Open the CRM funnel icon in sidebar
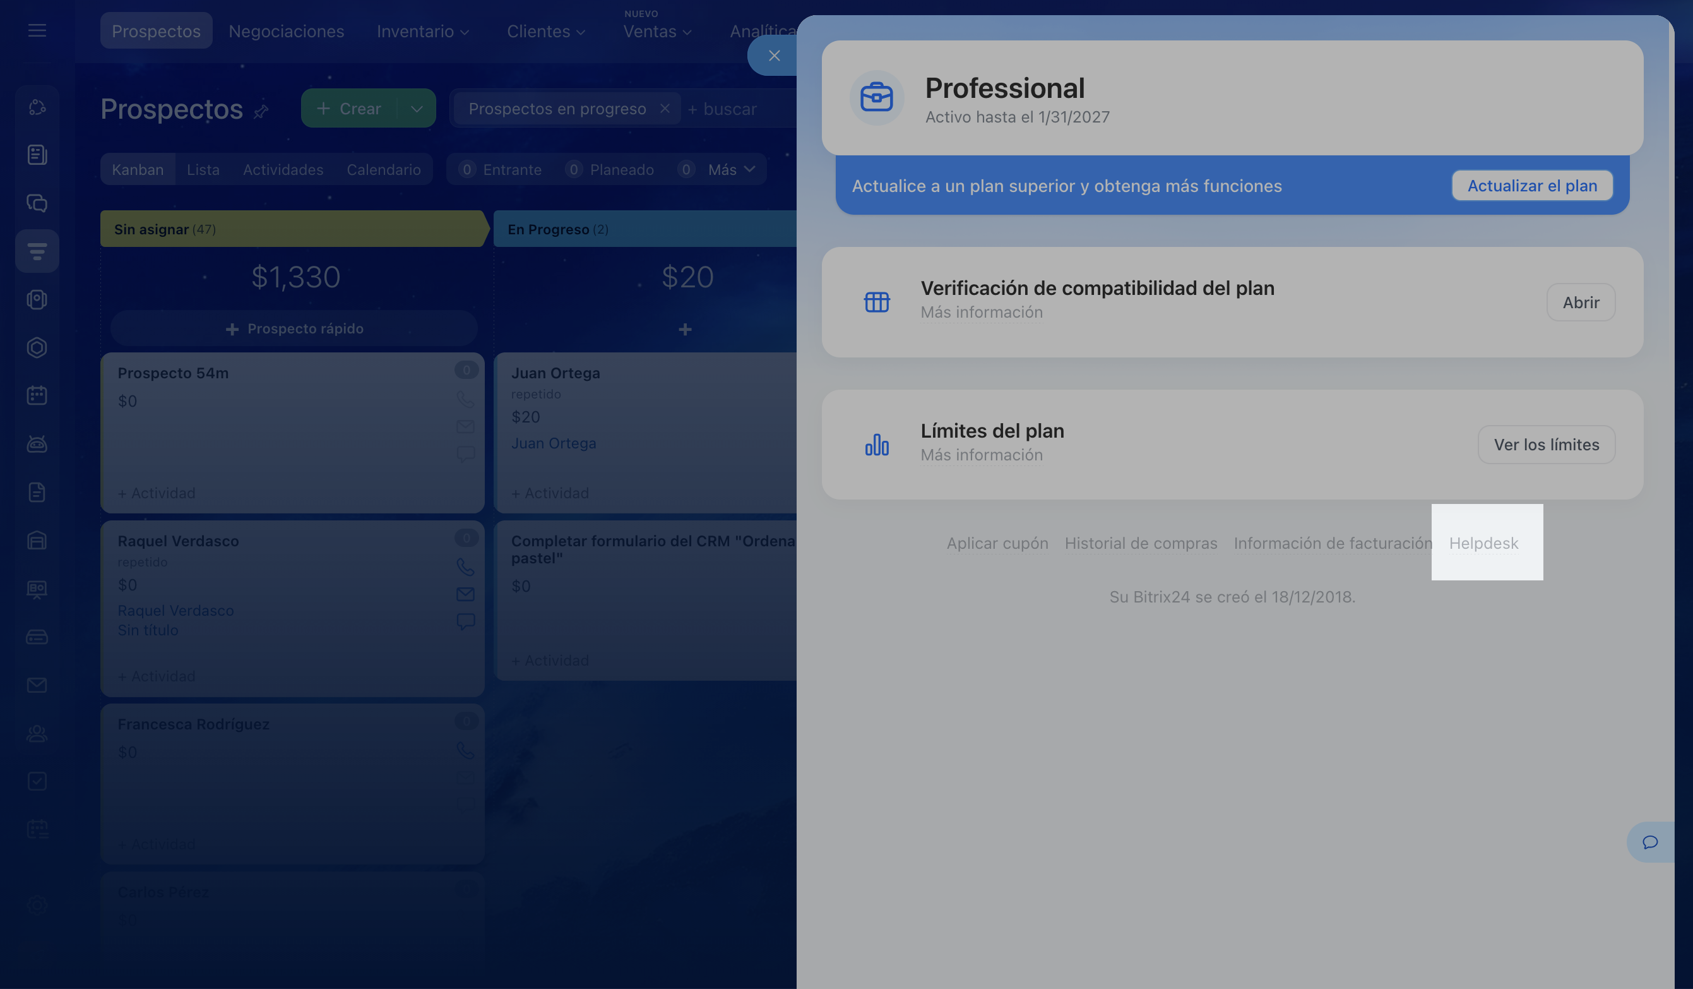Screen dimensions: 1693x989 pyautogui.click(x=37, y=251)
